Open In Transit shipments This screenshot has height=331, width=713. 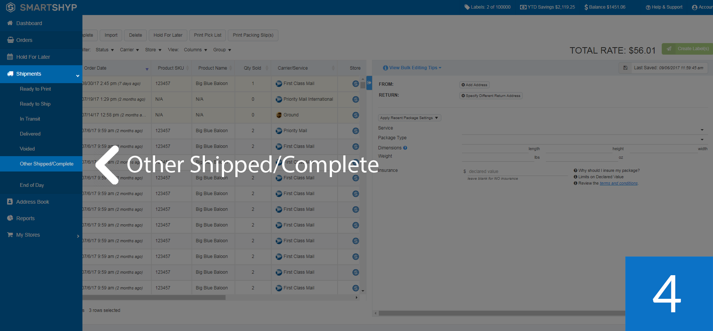30,119
